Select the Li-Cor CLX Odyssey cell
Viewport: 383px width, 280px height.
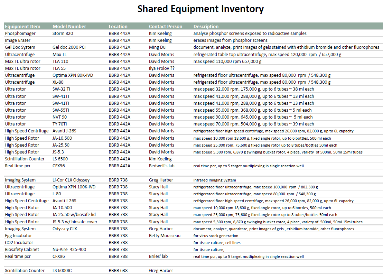coord(71,180)
